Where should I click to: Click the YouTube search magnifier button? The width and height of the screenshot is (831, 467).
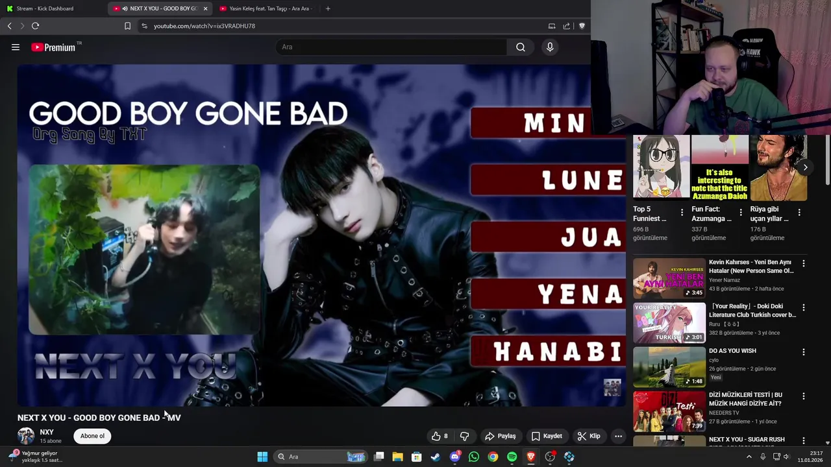click(x=521, y=47)
